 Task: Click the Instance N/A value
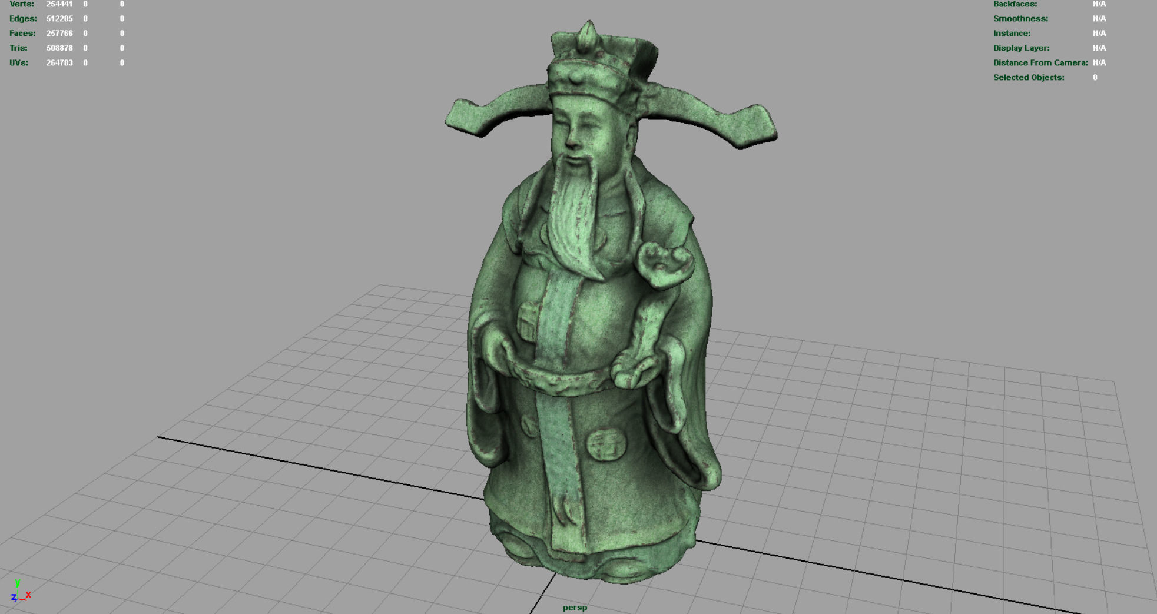pyautogui.click(x=1099, y=34)
